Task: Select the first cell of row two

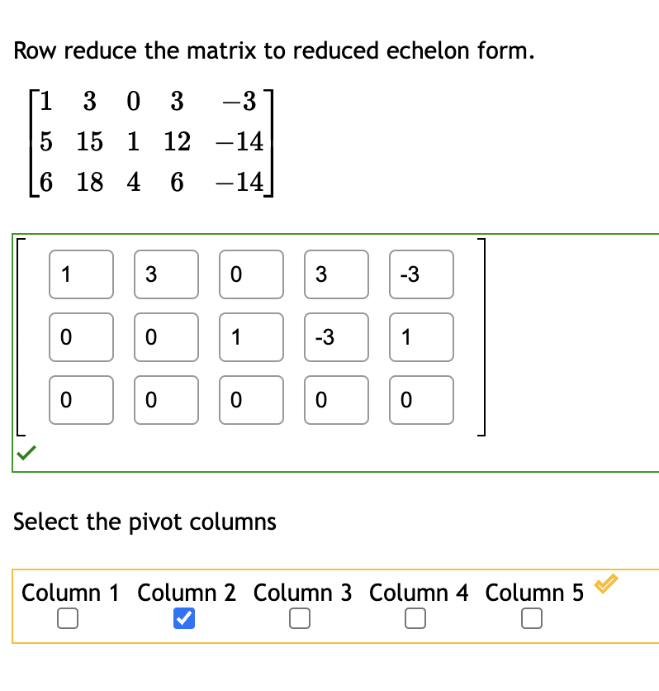Action: point(81,337)
